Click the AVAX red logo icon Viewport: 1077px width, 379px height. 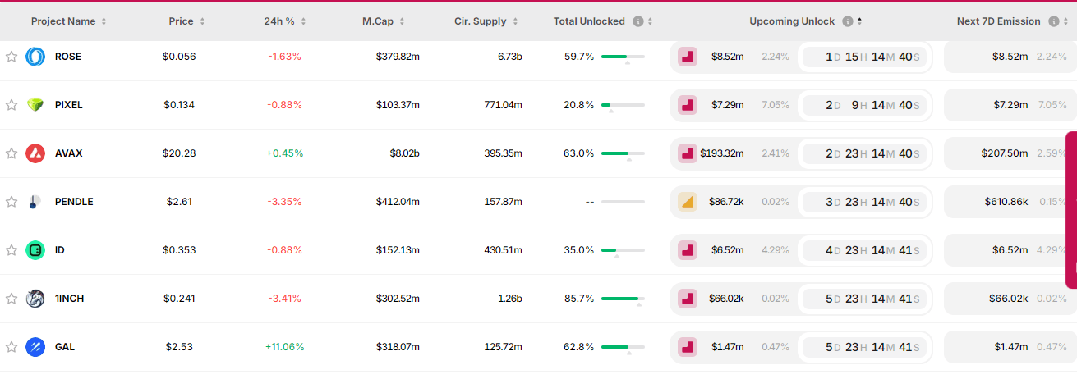coord(35,153)
